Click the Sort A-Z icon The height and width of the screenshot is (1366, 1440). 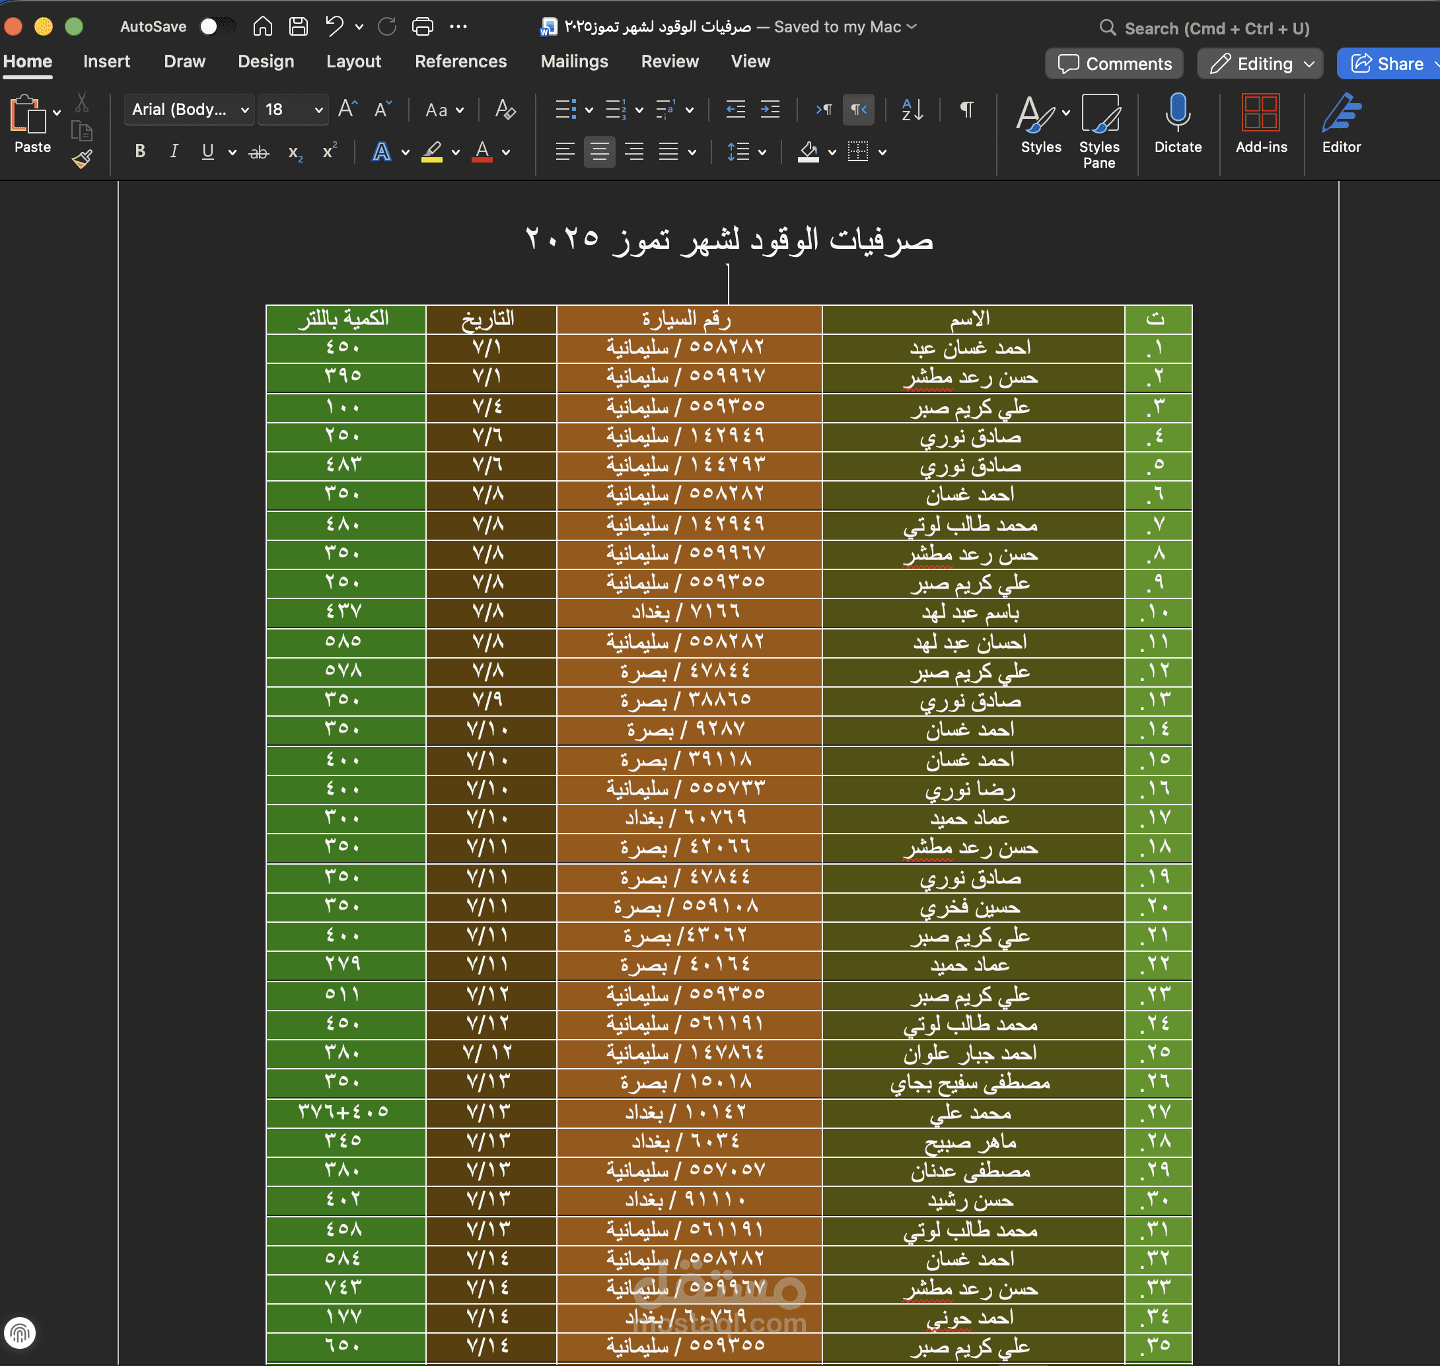coord(912,109)
